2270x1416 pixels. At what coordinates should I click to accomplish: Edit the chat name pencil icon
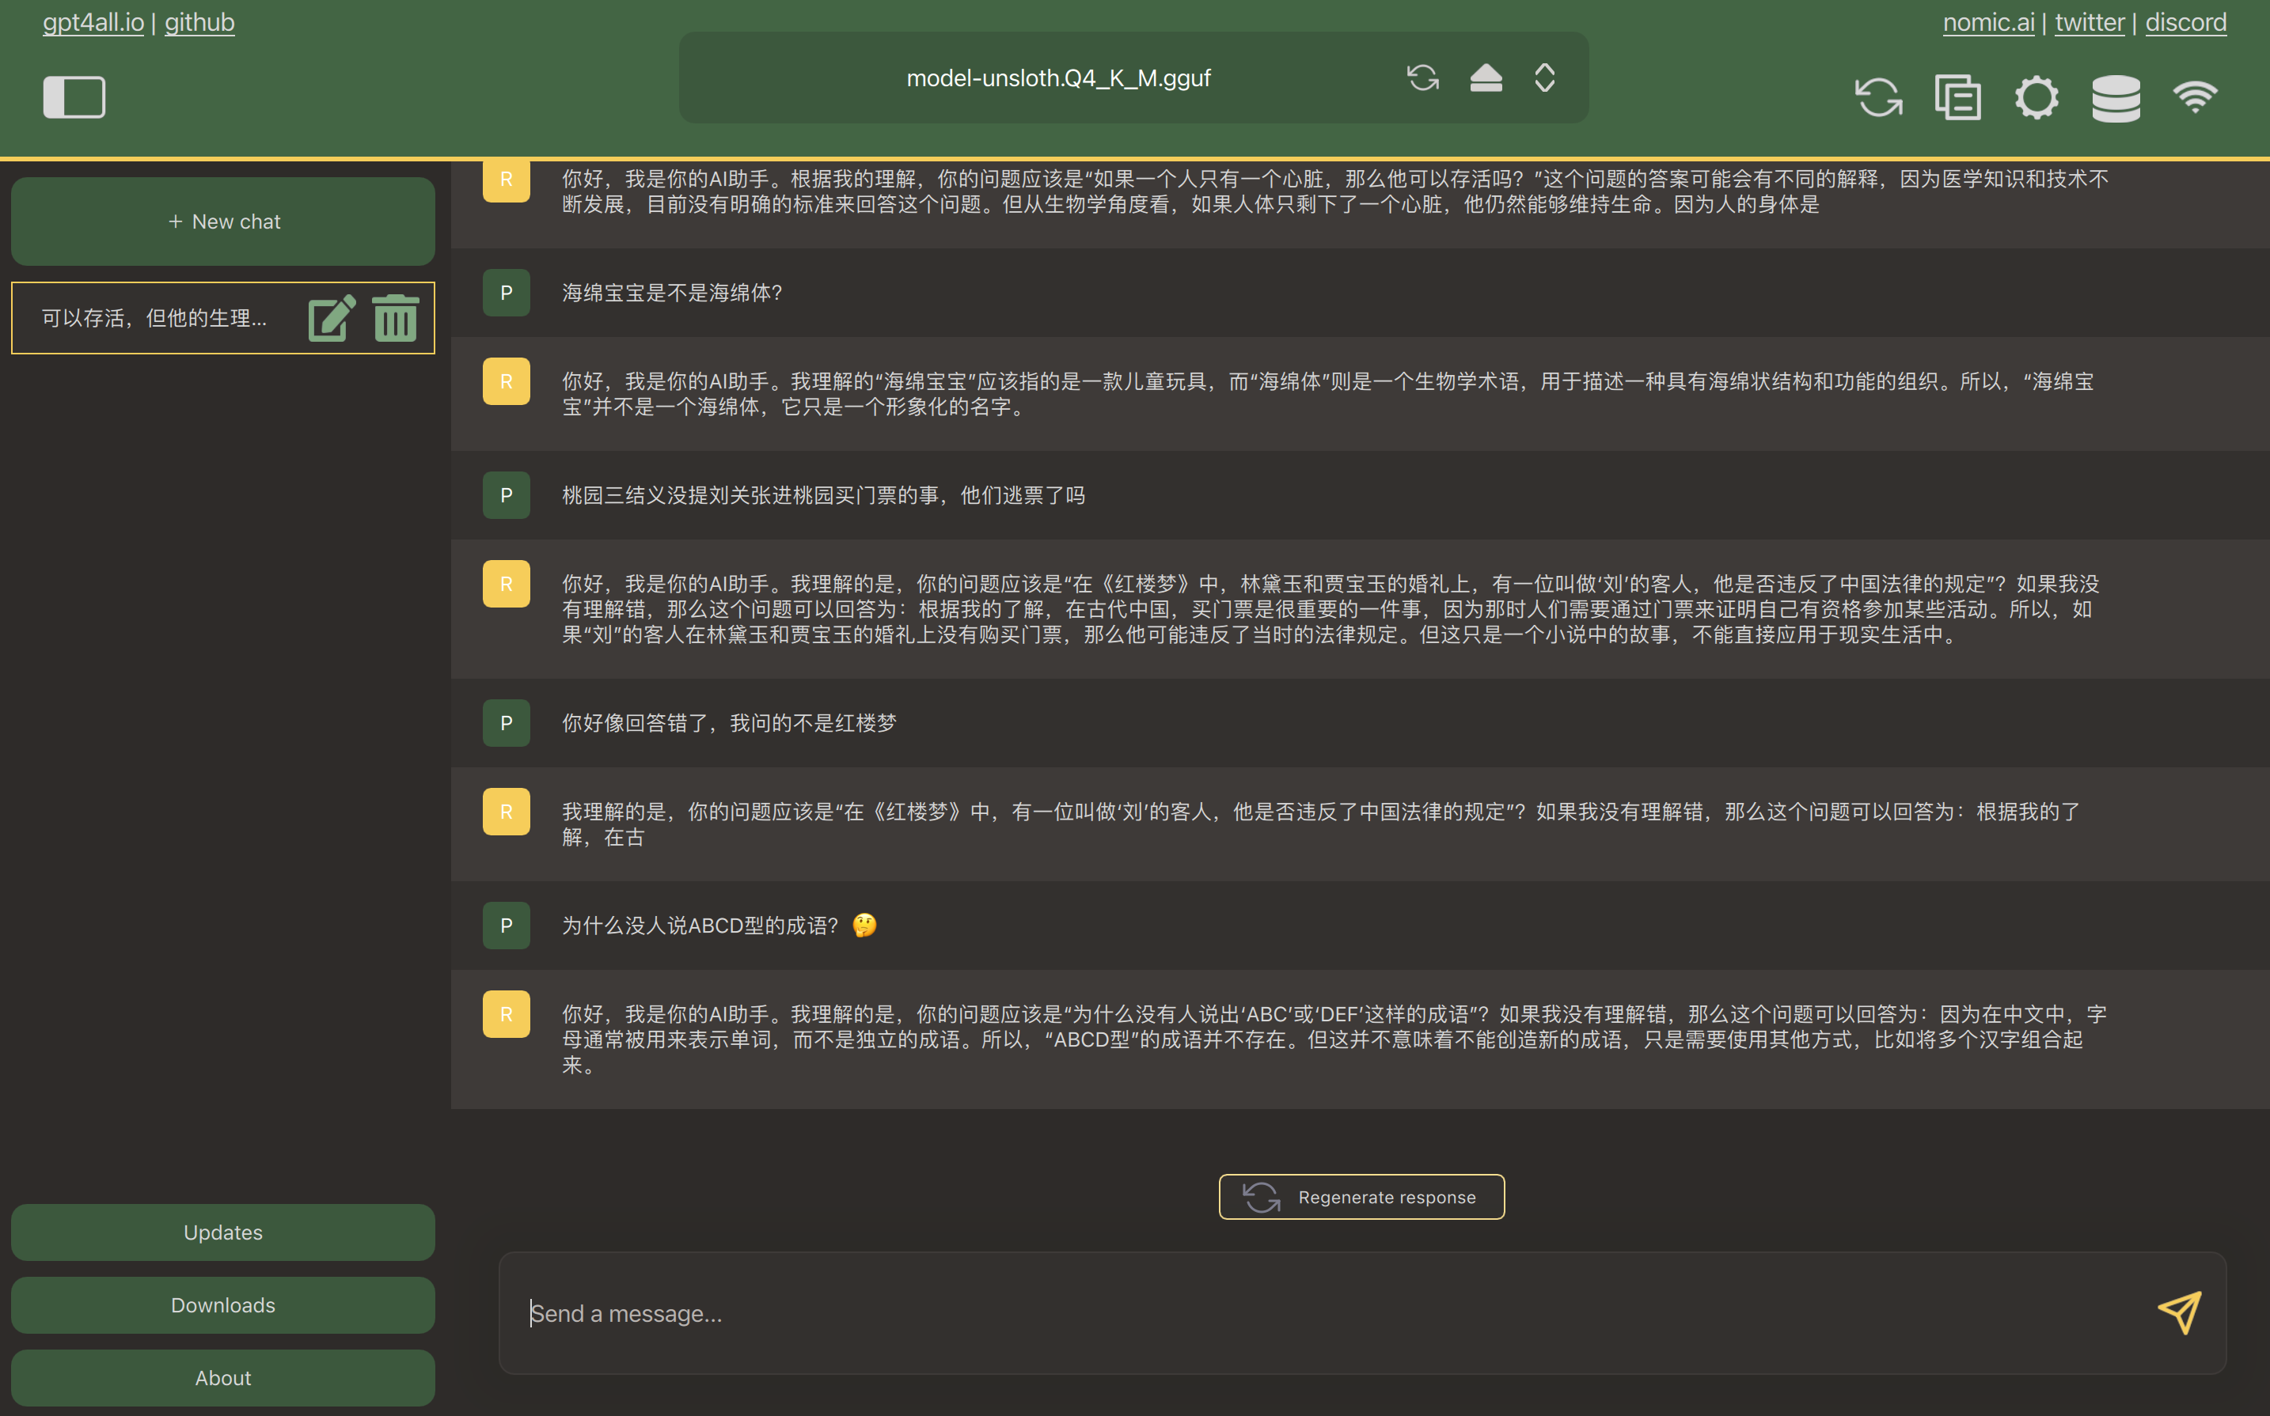click(331, 319)
